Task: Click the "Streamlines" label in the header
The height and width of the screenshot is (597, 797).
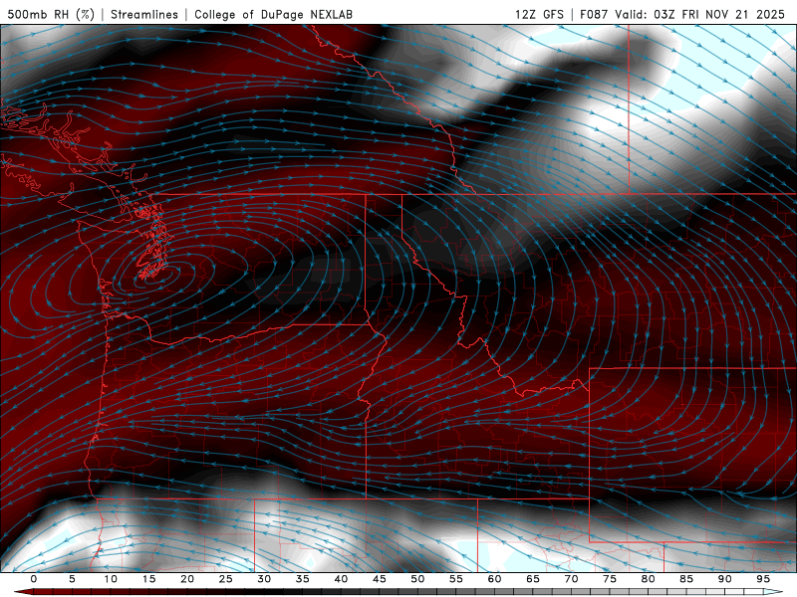Action: click(144, 14)
